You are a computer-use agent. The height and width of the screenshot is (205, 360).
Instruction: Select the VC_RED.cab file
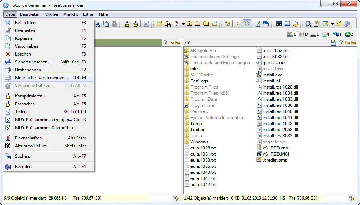275,148
